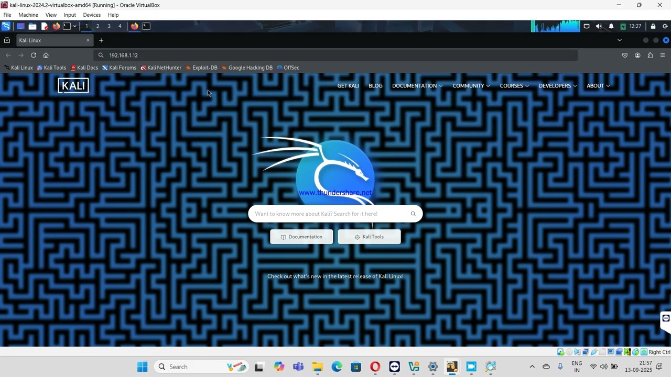
Task: Click the Kali panel file manager icon
Action: [x=33, y=26]
